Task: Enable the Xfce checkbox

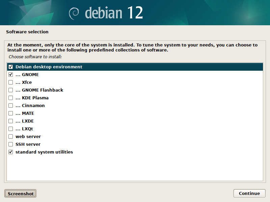Action: tap(11, 82)
